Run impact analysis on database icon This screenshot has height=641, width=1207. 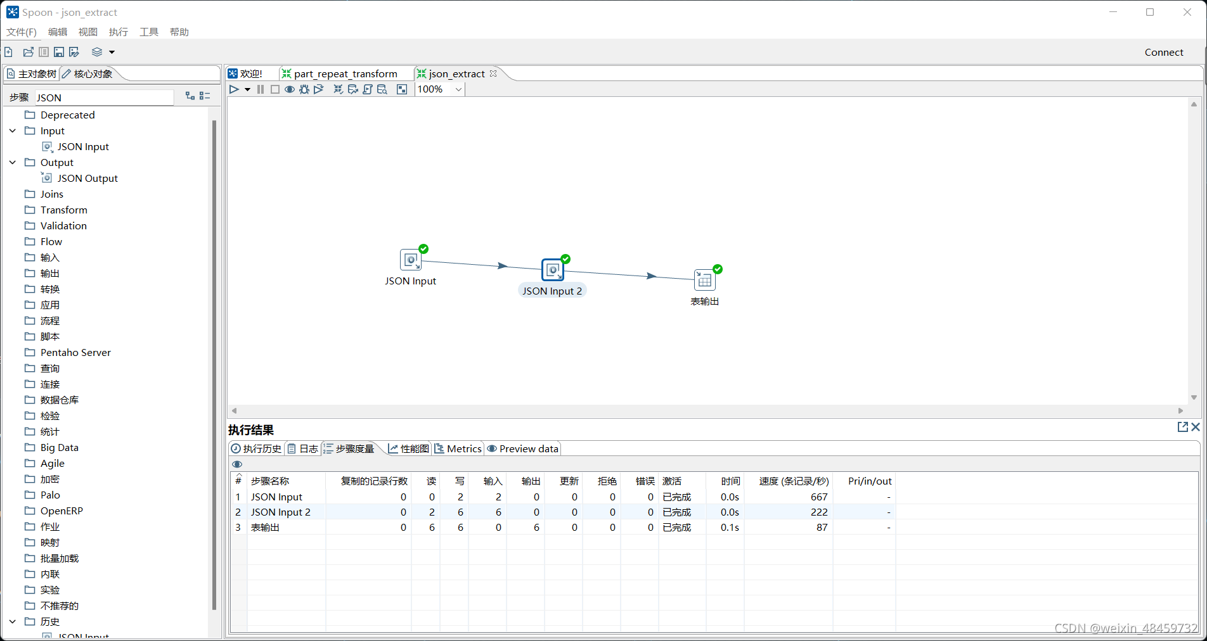[353, 89]
